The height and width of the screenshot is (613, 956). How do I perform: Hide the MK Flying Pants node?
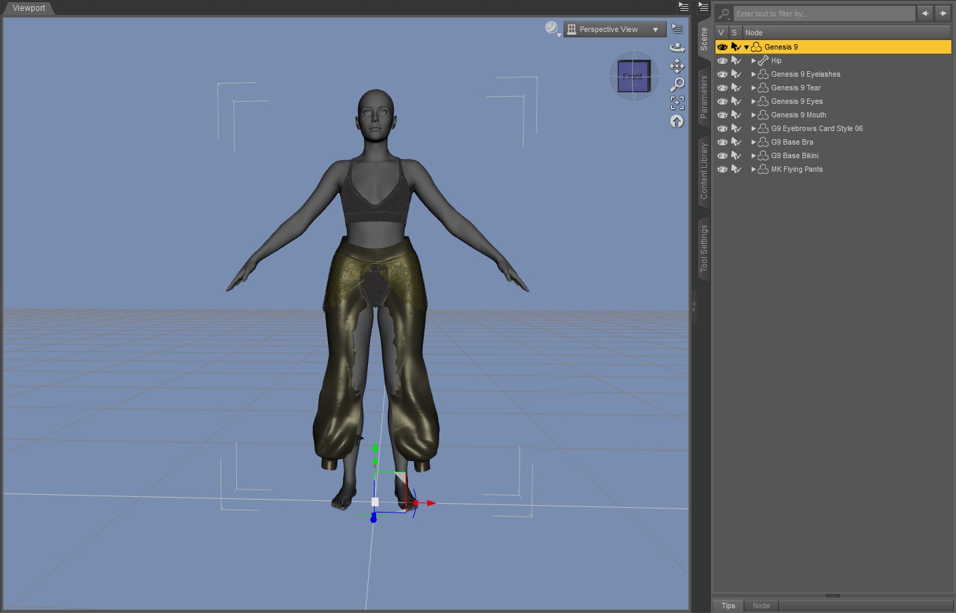click(722, 169)
